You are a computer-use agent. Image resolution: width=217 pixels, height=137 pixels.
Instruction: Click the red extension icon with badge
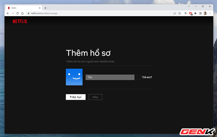(191, 14)
